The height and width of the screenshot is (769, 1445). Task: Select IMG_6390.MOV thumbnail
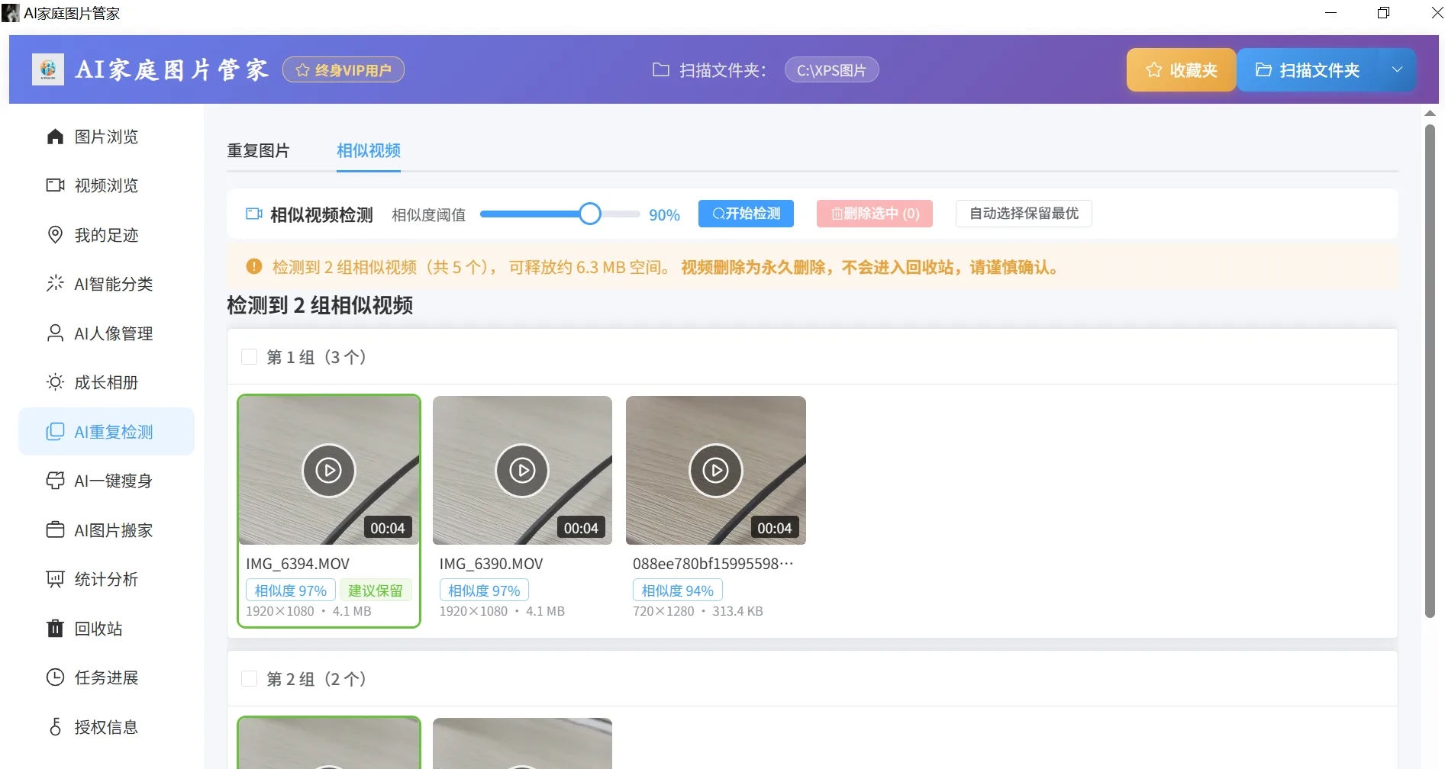coord(522,470)
